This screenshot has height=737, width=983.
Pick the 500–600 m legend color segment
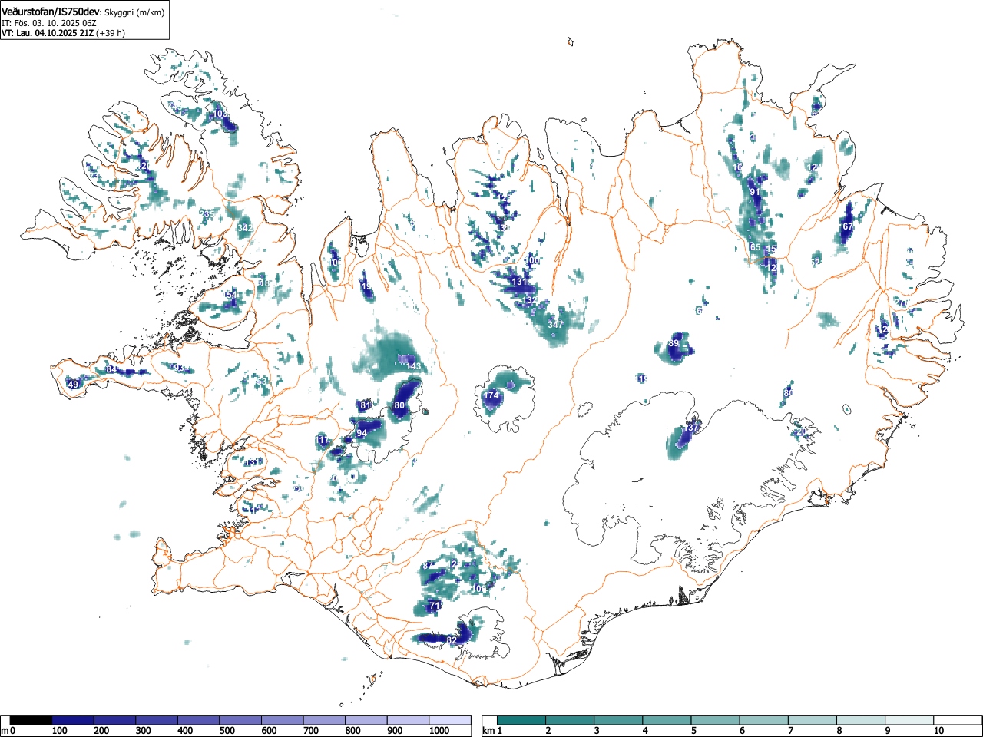pos(240,720)
